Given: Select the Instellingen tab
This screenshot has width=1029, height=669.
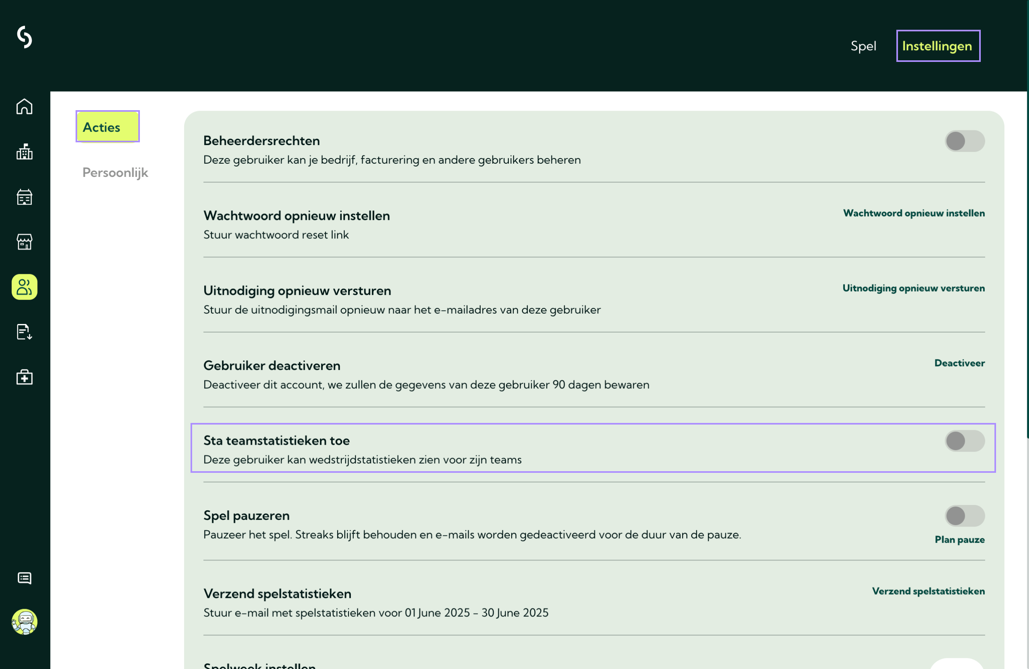Looking at the screenshot, I should (x=937, y=46).
